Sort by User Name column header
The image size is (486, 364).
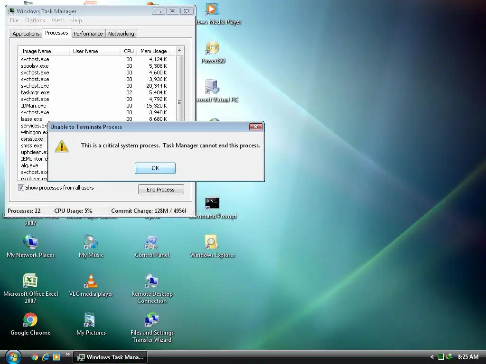coord(94,51)
